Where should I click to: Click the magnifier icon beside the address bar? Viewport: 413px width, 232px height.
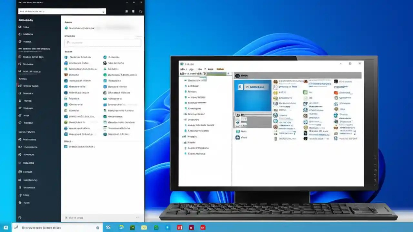click(x=228, y=73)
